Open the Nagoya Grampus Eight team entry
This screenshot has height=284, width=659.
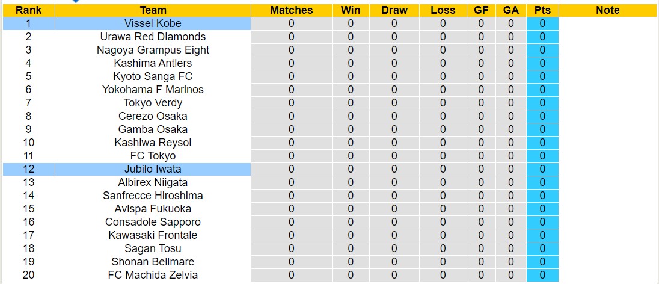(153, 50)
